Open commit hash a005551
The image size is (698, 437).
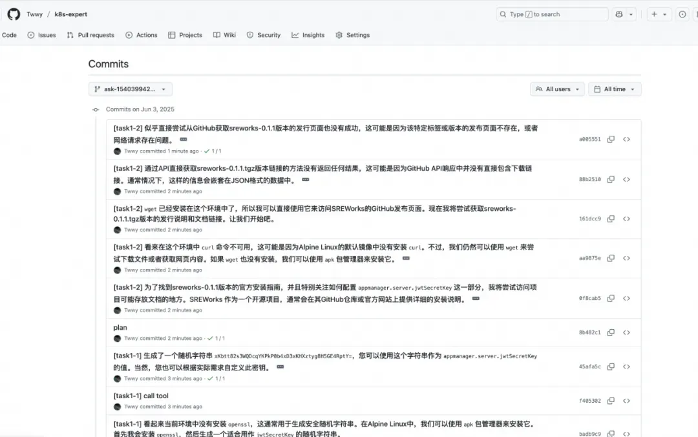pos(590,140)
